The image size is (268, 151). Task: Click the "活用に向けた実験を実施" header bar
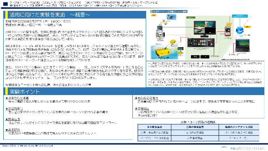[74, 15]
